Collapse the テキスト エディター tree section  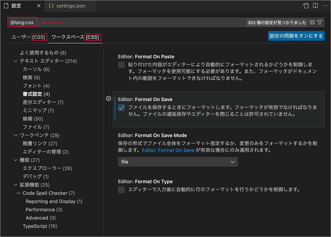(15, 61)
